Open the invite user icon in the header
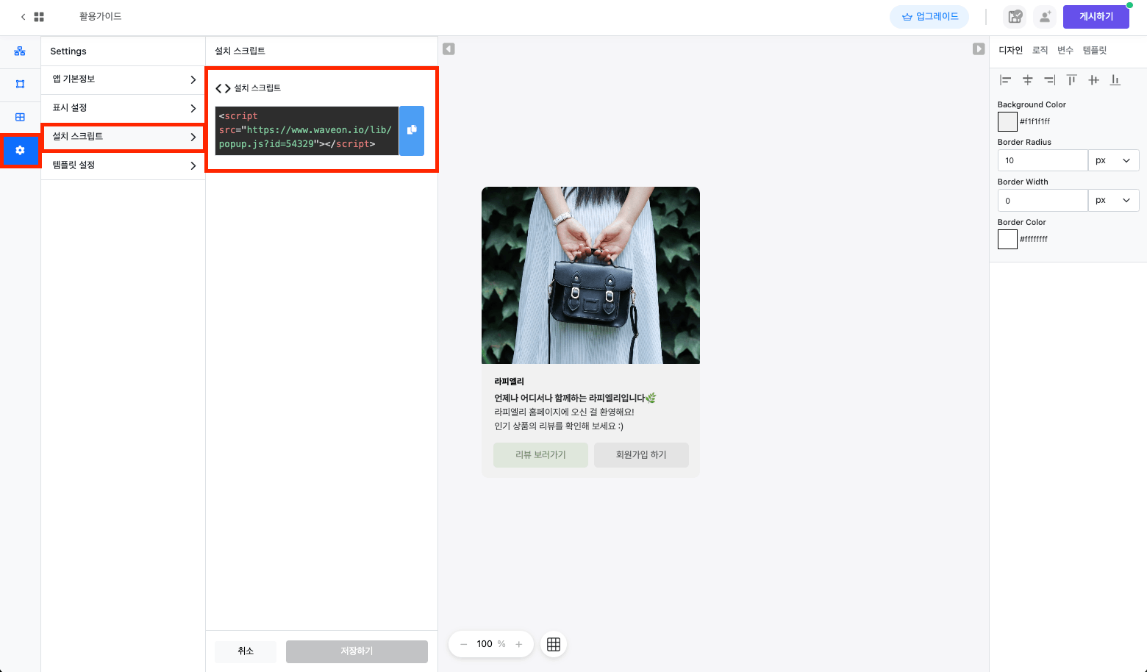 (x=1045, y=16)
